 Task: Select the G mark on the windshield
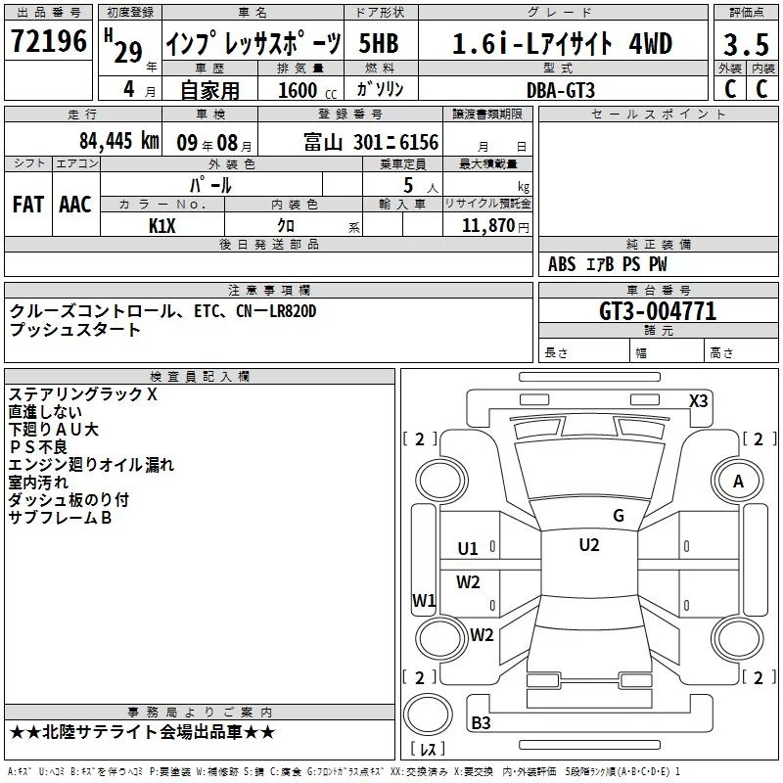619,516
